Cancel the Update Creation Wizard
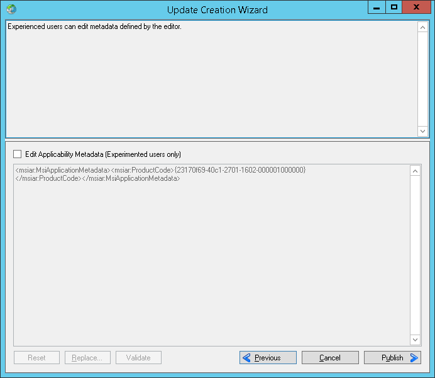435x378 pixels. (330, 357)
